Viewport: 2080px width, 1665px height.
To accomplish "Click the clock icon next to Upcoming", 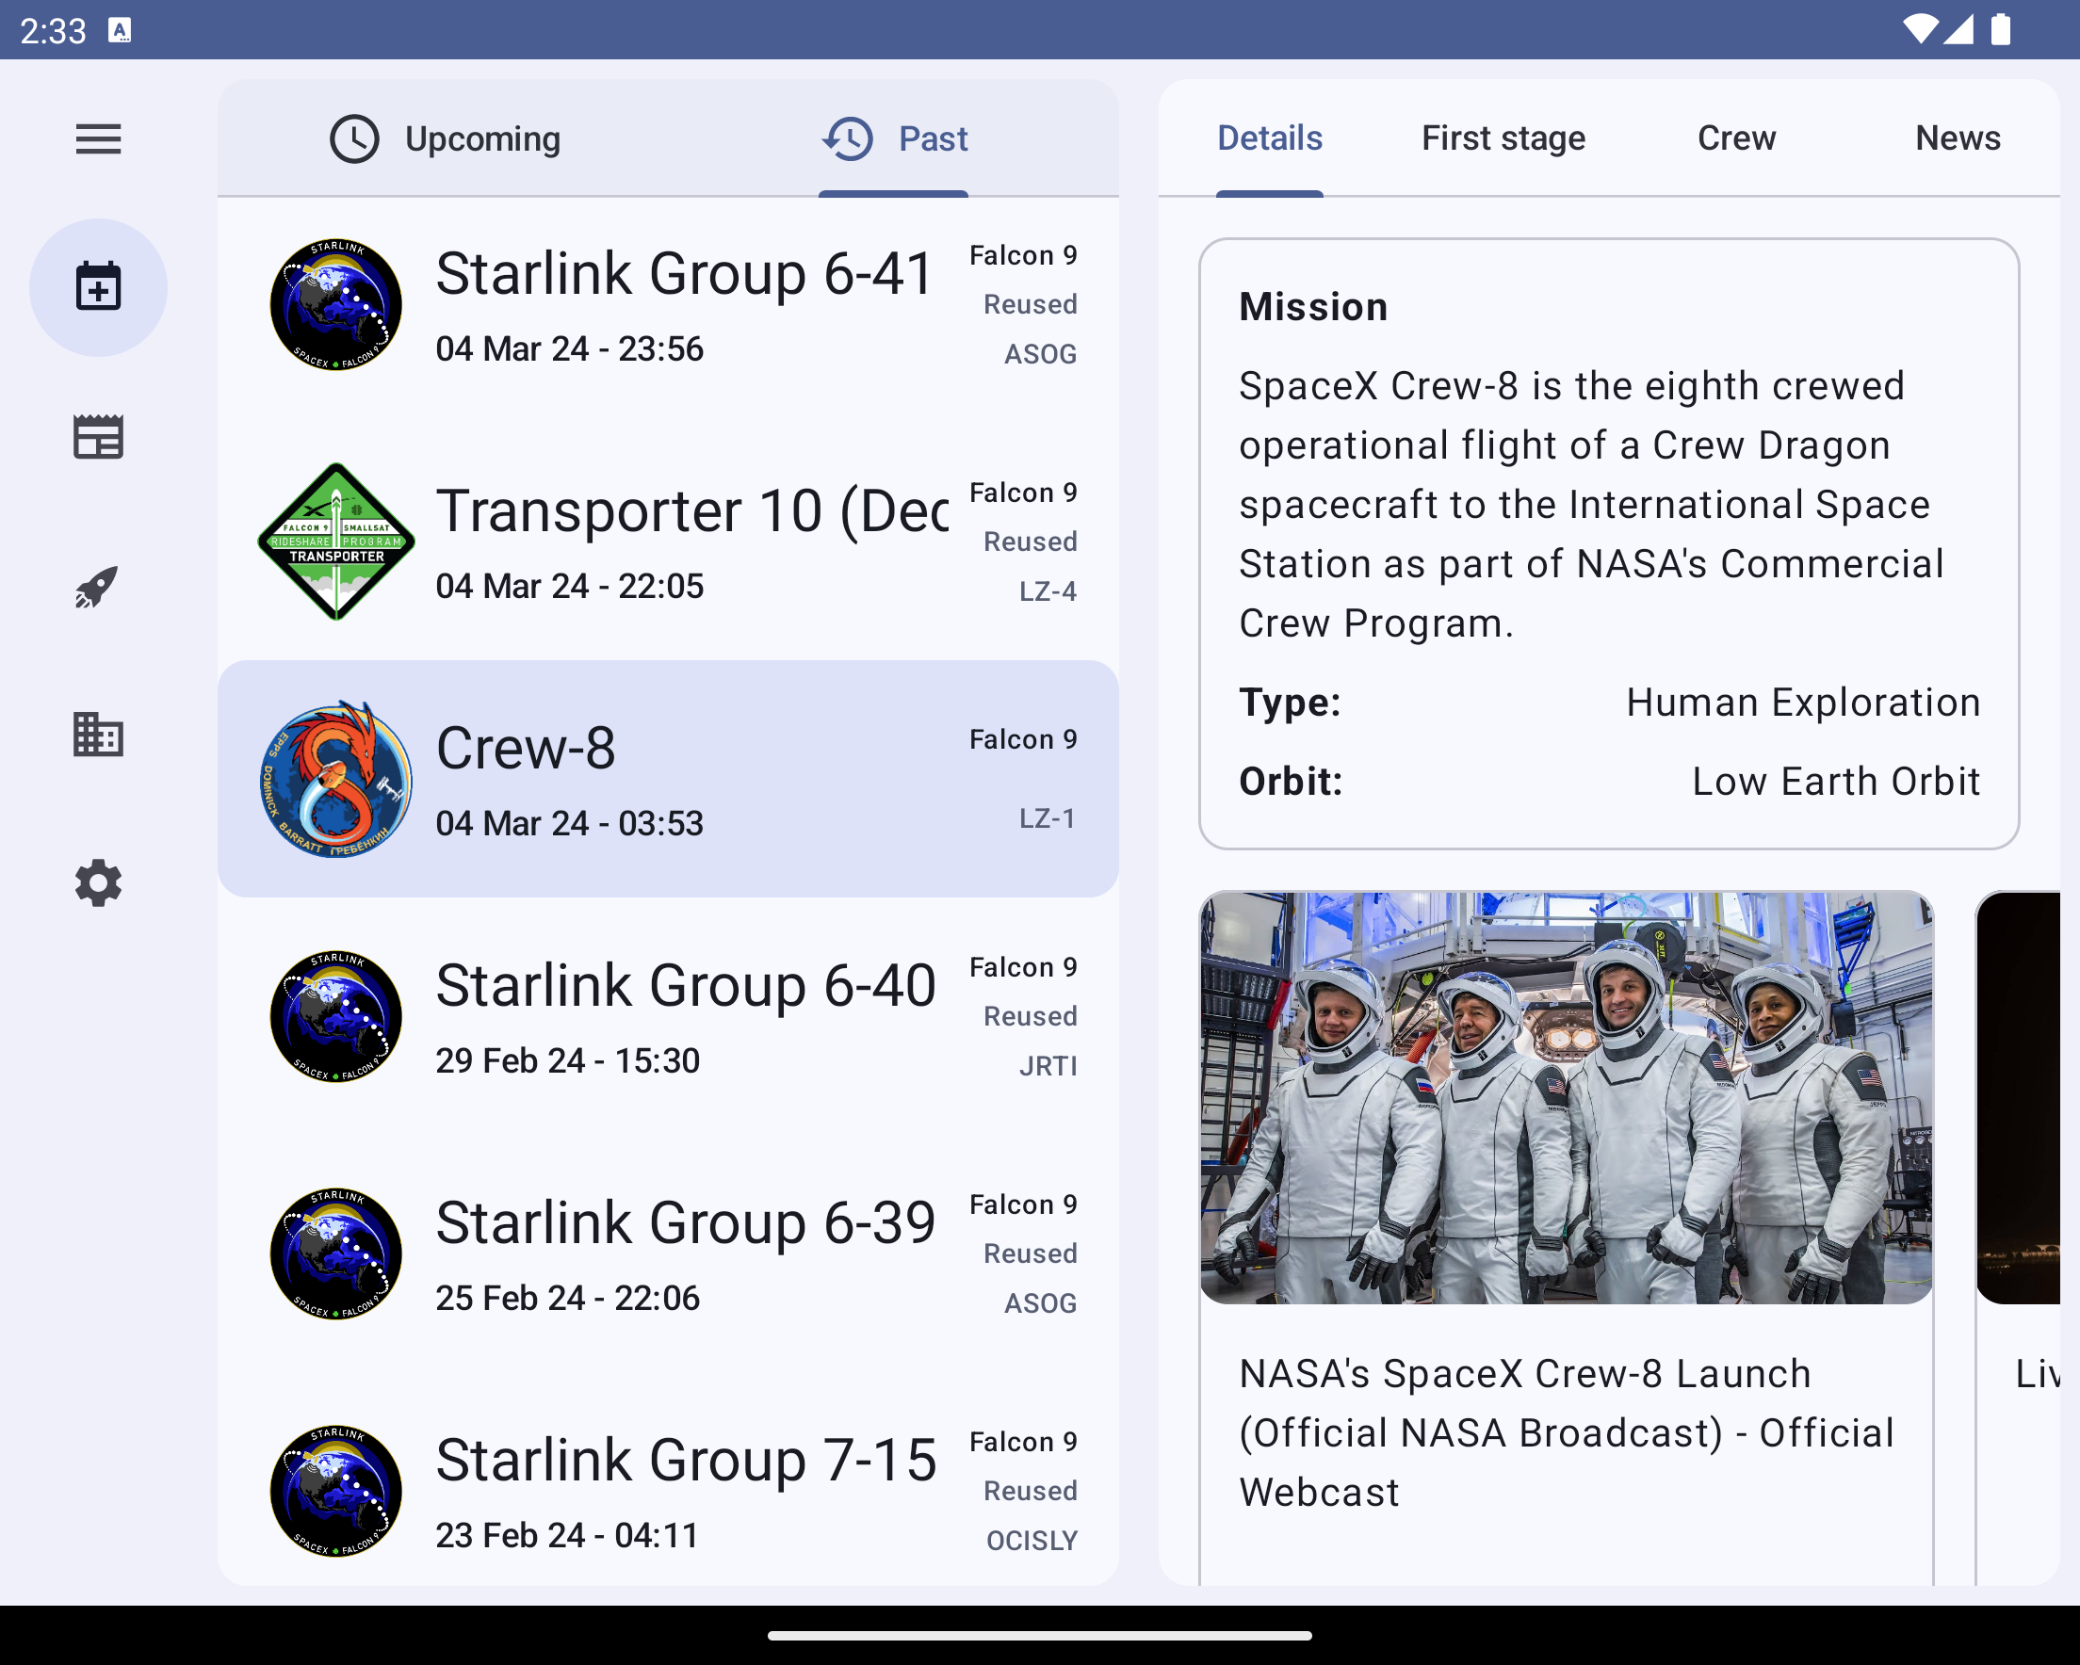I will [354, 139].
